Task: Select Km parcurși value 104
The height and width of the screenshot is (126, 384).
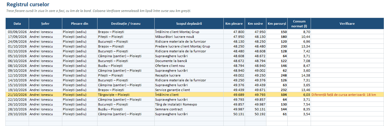Action: [x=277, y=95]
